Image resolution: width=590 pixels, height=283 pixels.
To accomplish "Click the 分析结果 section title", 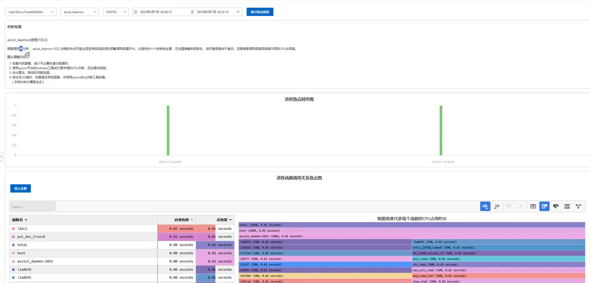I will point(14,27).
